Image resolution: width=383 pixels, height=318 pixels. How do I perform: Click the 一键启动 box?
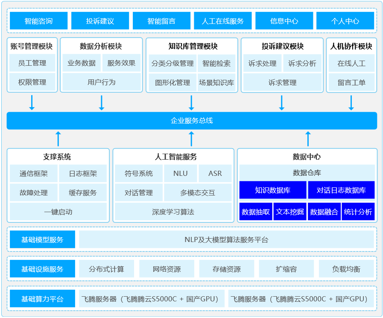point(58,212)
